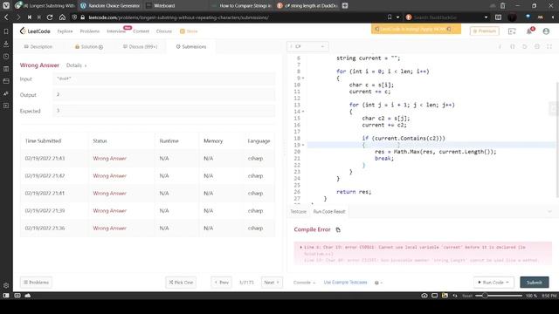This screenshot has width=559, height=314.
Task: Open the user profile avatar
Action: [546, 31]
